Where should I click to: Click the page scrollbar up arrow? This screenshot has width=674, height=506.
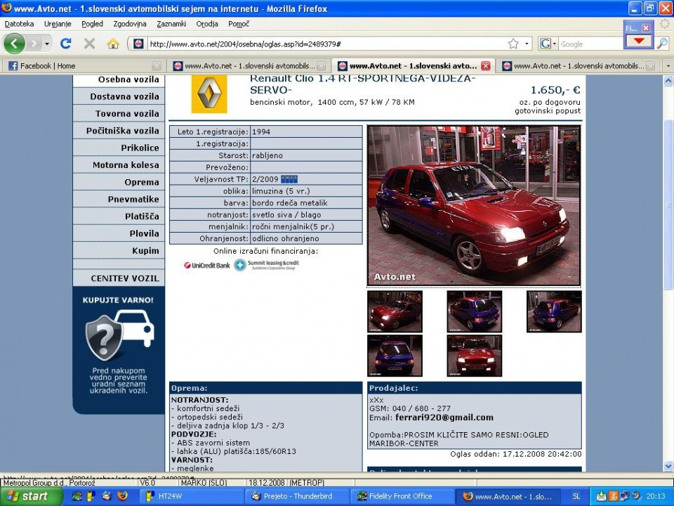pos(668,80)
